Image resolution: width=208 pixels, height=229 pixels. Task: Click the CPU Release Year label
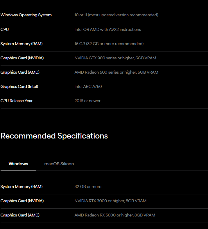[17, 101]
